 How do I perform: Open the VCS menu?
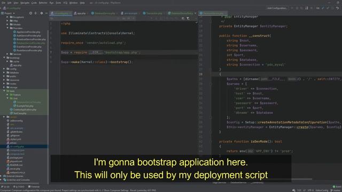pyautogui.click(x=65, y=3)
